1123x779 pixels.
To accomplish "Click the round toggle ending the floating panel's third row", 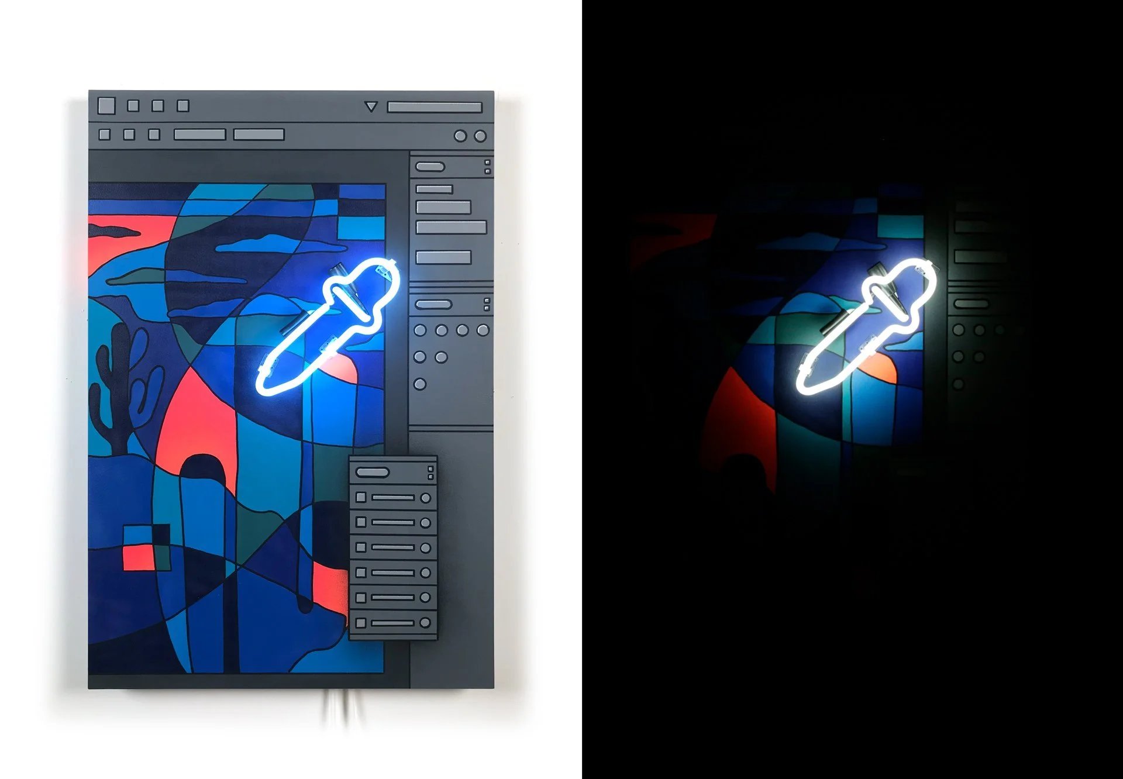I will pos(426,549).
